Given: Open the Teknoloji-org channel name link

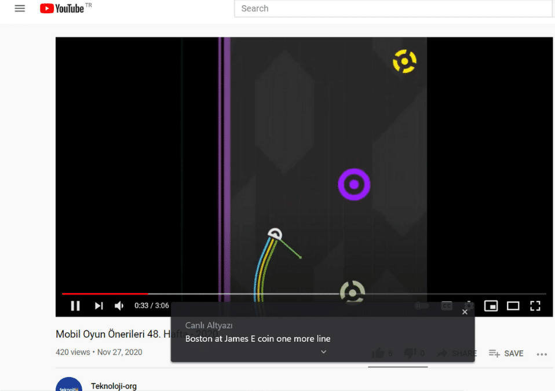Looking at the screenshot, I should click(114, 386).
